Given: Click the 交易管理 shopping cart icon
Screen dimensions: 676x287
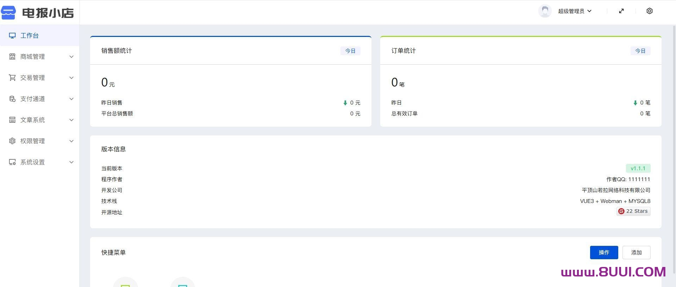Looking at the screenshot, I should (12, 78).
